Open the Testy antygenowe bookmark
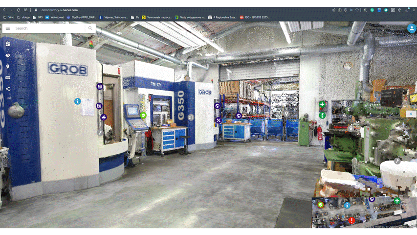417x235 pixels. point(190,17)
